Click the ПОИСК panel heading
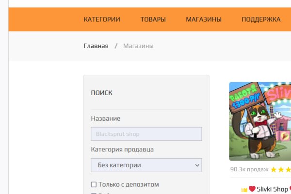 tap(101, 93)
